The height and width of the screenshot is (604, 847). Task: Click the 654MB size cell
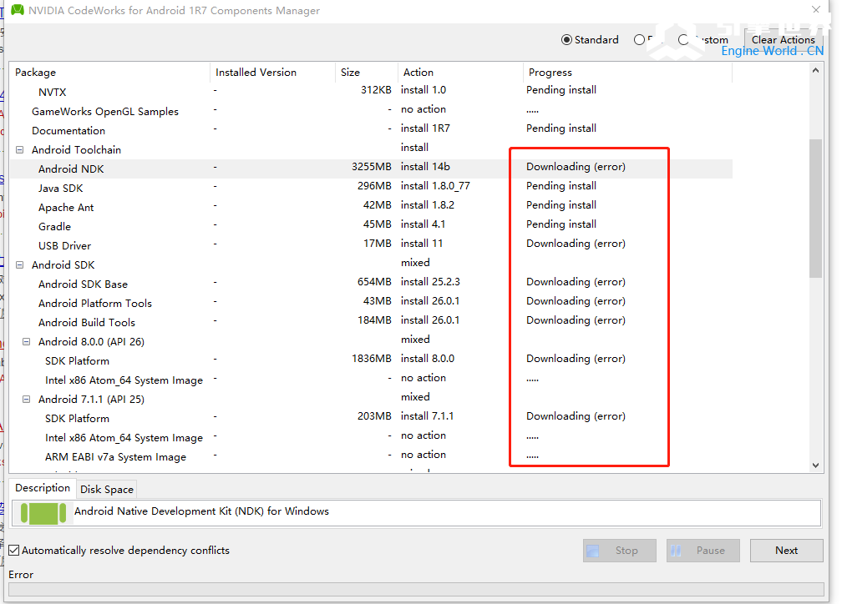[374, 282]
